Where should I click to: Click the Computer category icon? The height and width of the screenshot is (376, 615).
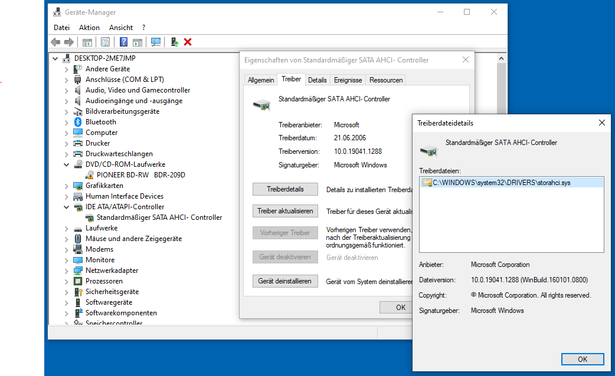pos(78,133)
